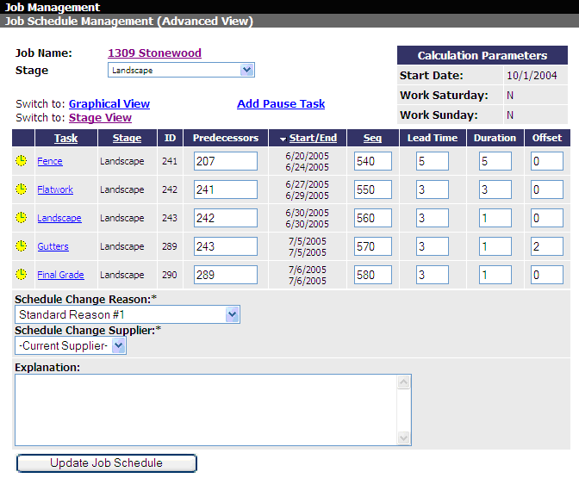579x478 pixels.
Task: Open the 1309 Stonewood job link
Action: [154, 53]
